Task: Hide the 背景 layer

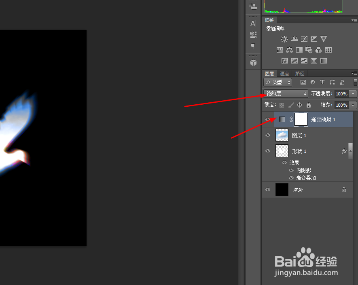Action: click(x=267, y=190)
